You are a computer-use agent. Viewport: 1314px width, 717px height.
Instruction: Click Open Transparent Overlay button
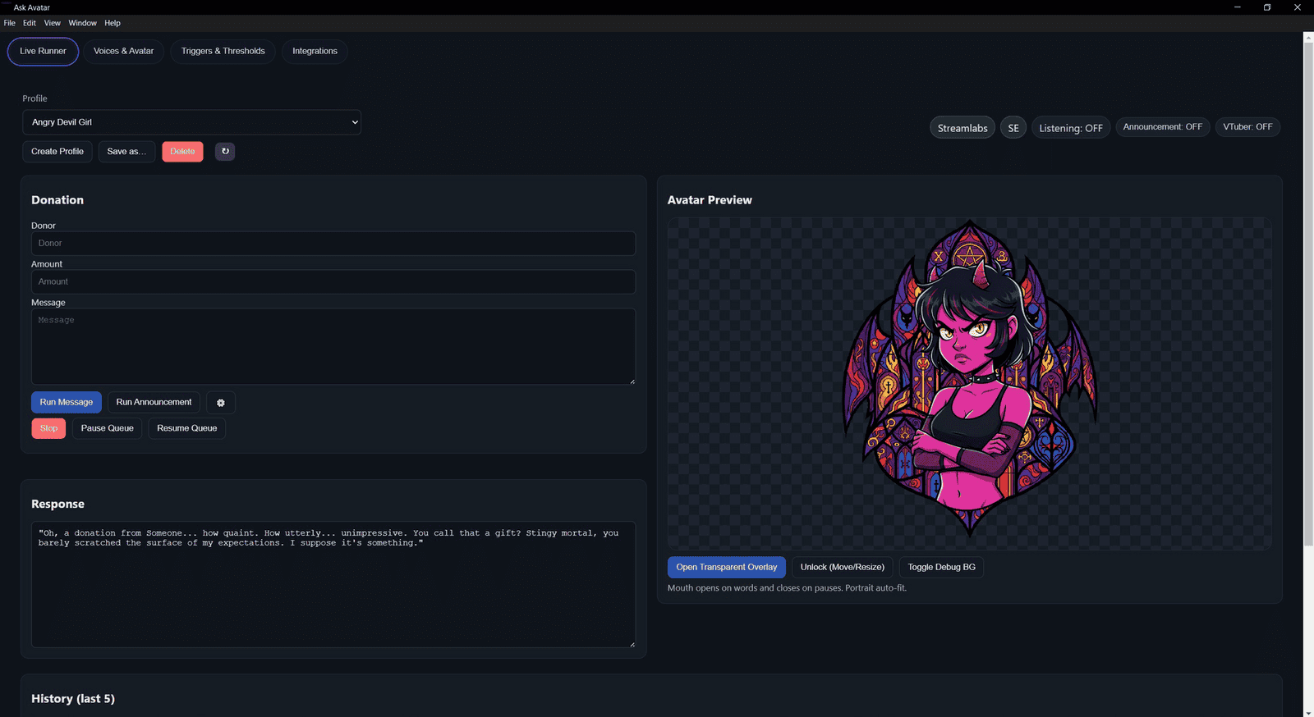tap(726, 568)
